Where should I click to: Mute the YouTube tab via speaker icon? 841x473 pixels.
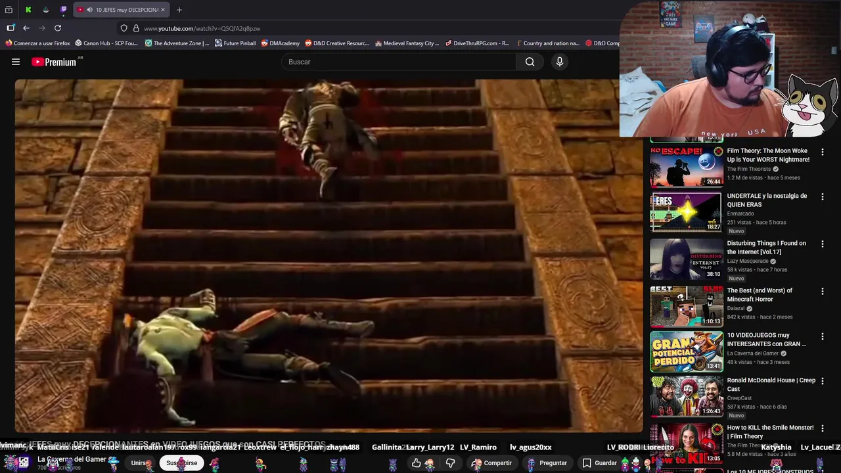[89, 10]
